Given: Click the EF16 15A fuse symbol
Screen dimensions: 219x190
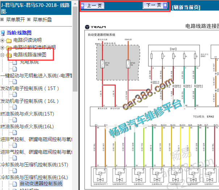Looking at the screenshot, I should point(103,64).
